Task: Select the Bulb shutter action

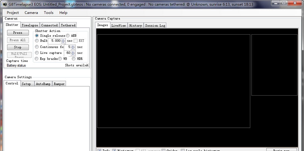Action: 37,41
